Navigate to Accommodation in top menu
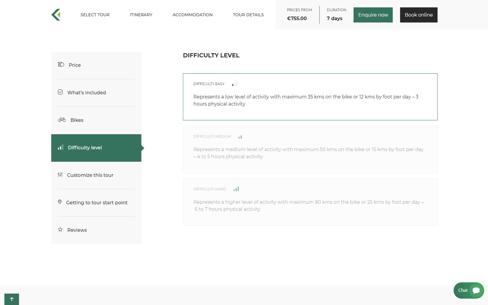 (x=192, y=15)
